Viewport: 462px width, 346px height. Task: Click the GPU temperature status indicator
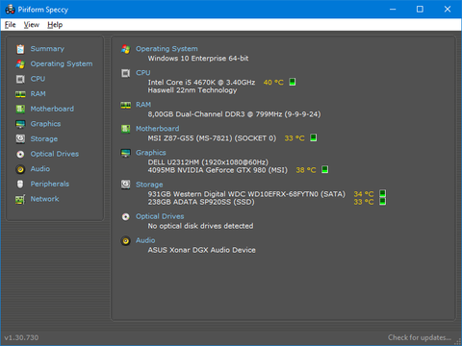[324, 169]
